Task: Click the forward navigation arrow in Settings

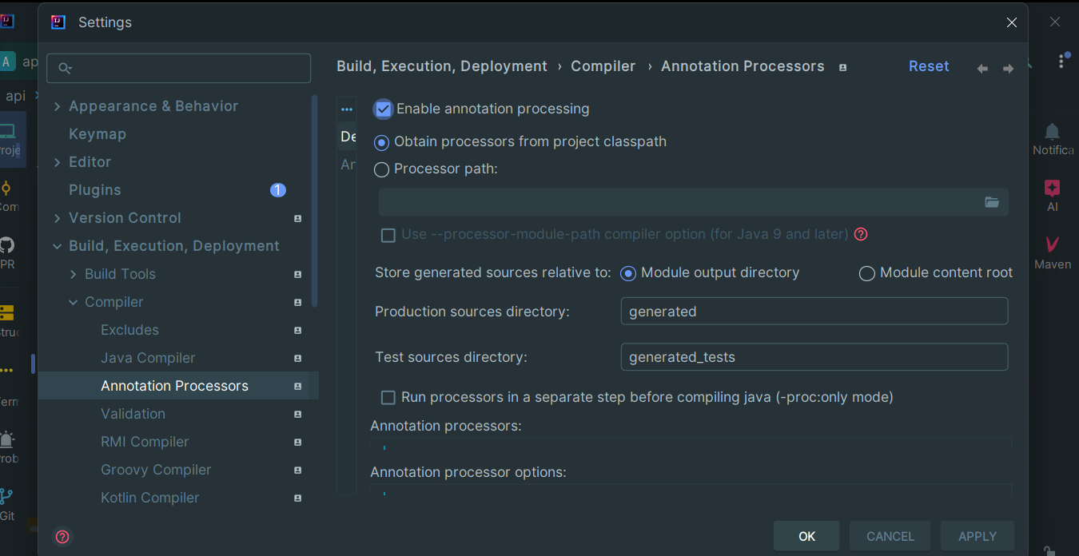Action: point(1008,69)
